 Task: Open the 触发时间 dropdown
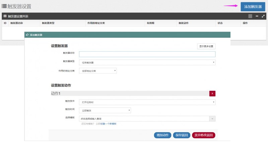tap(105, 110)
